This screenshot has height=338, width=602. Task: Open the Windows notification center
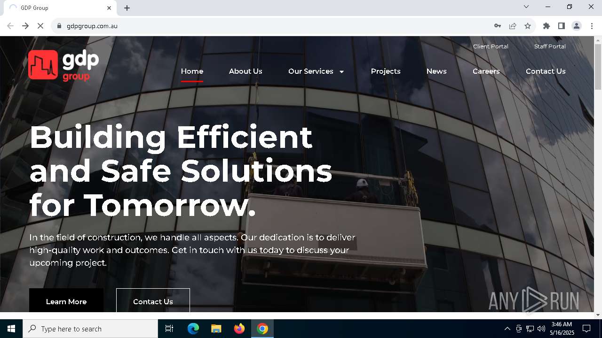(x=586, y=329)
